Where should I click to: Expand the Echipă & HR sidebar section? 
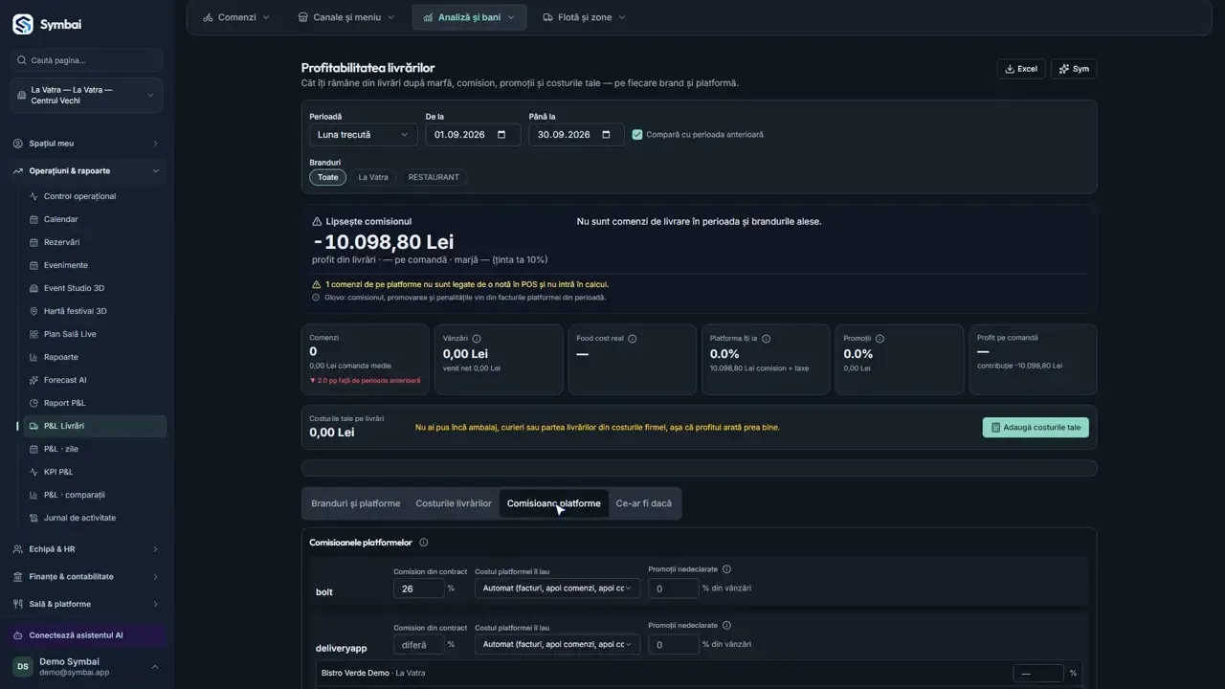[87, 549]
